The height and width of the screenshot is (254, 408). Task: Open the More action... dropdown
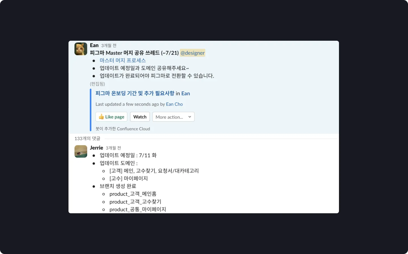[173, 117]
